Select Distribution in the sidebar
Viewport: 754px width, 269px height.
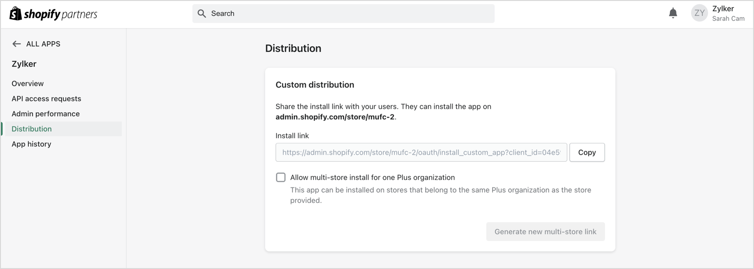31,129
